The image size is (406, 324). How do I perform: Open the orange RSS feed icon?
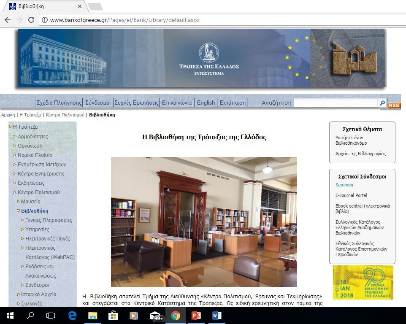point(394,105)
